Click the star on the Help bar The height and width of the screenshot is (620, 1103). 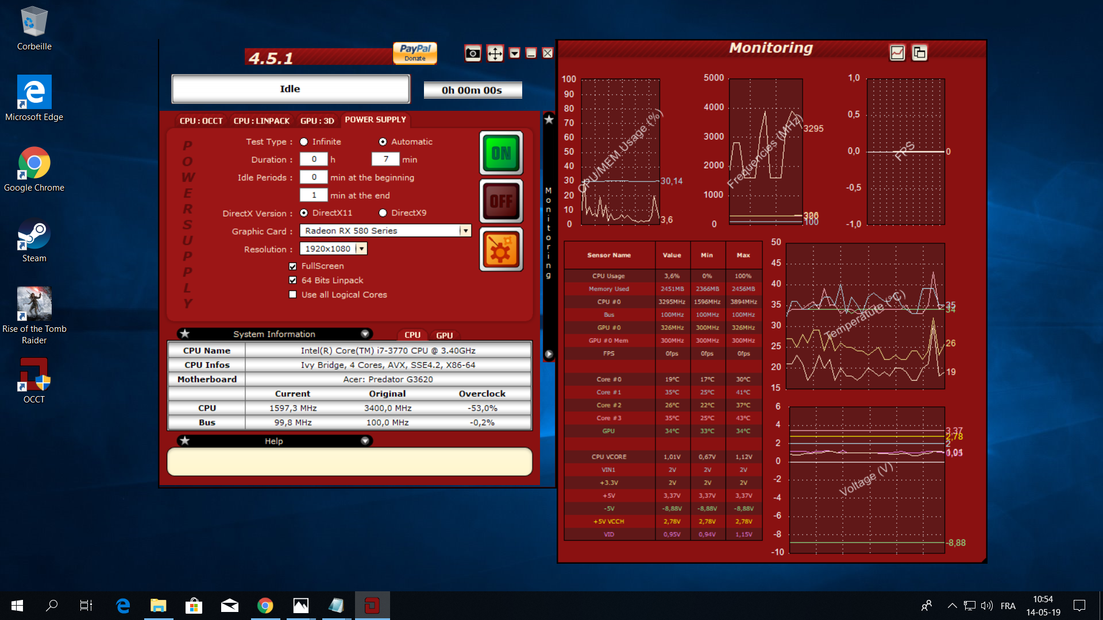184,441
